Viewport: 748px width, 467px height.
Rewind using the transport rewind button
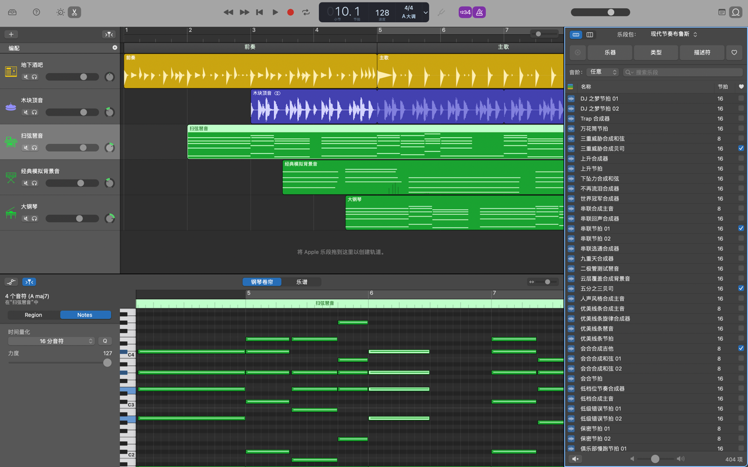pos(228,12)
